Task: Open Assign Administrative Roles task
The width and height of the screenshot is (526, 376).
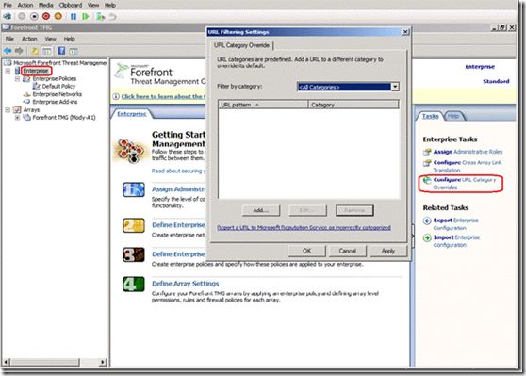Action: tap(468, 152)
